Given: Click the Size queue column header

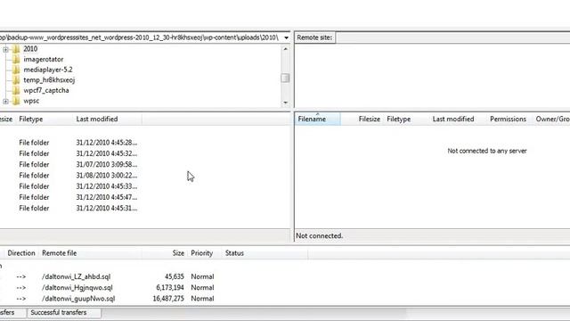Looking at the screenshot, I should pyautogui.click(x=164, y=253).
